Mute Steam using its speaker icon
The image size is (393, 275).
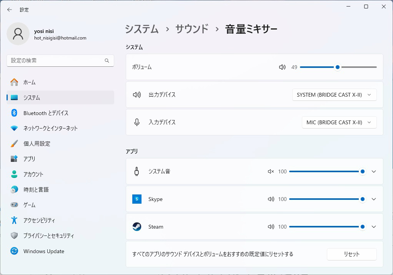coord(271,227)
